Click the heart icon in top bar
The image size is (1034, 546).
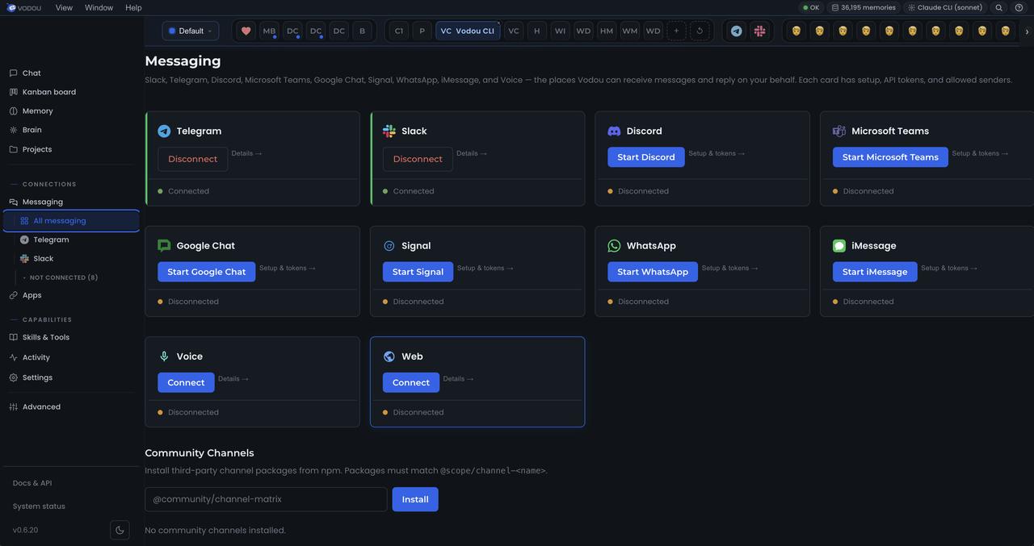point(246,31)
